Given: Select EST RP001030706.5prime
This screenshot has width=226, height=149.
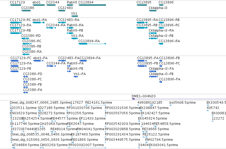Looking at the screenshot, I should click(84, 108).
